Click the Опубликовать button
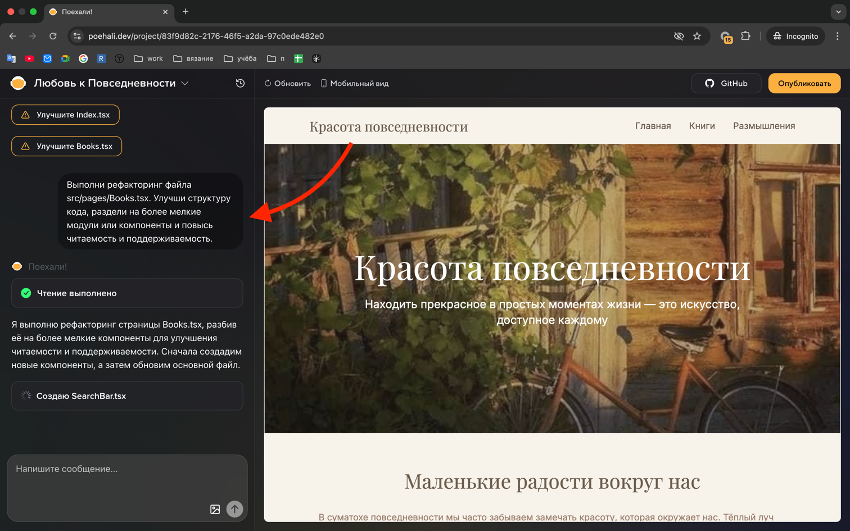850x531 pixels. (804, 83)
